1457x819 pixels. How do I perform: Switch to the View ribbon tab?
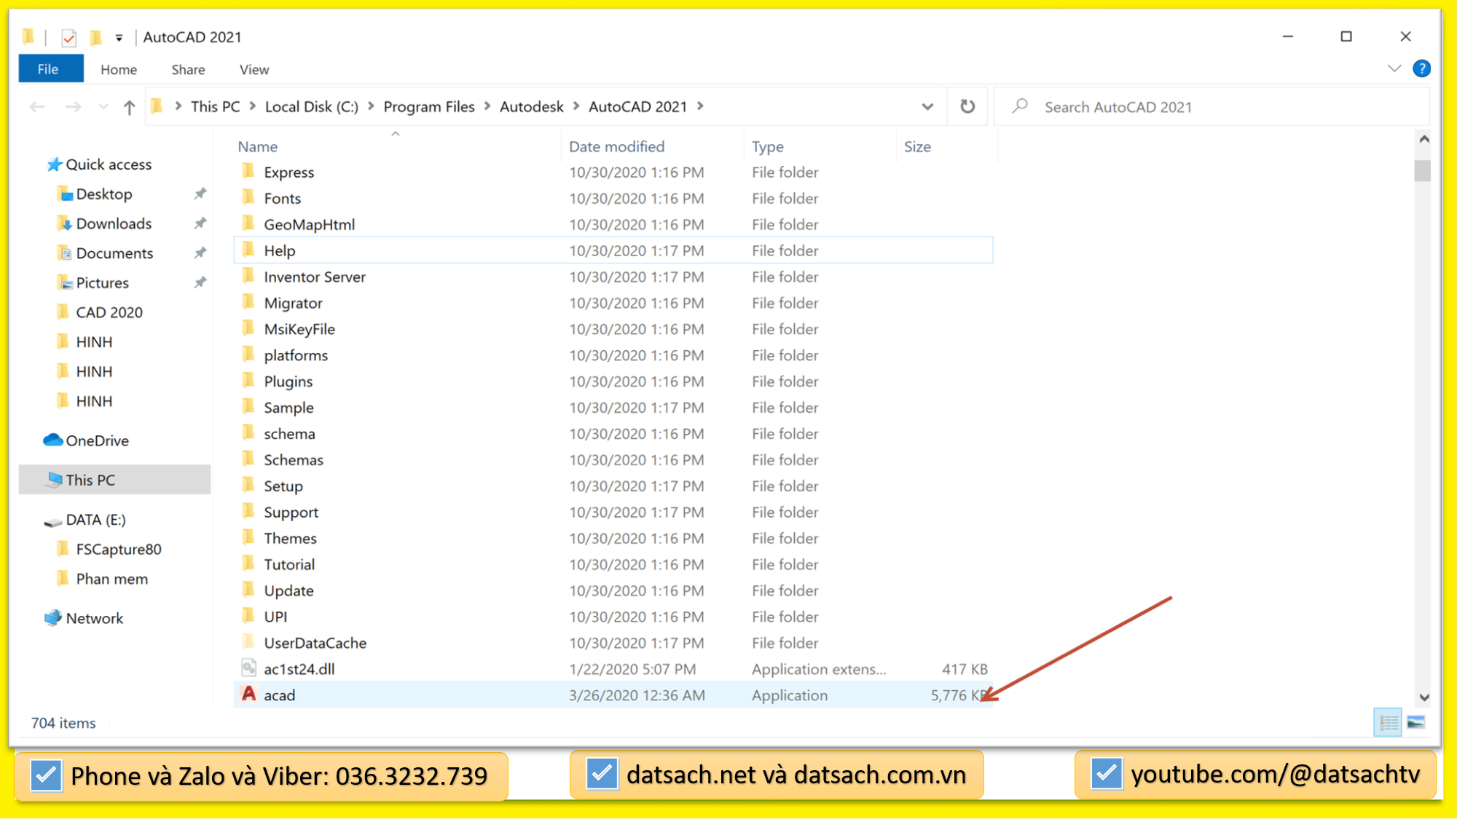point(253,68)
